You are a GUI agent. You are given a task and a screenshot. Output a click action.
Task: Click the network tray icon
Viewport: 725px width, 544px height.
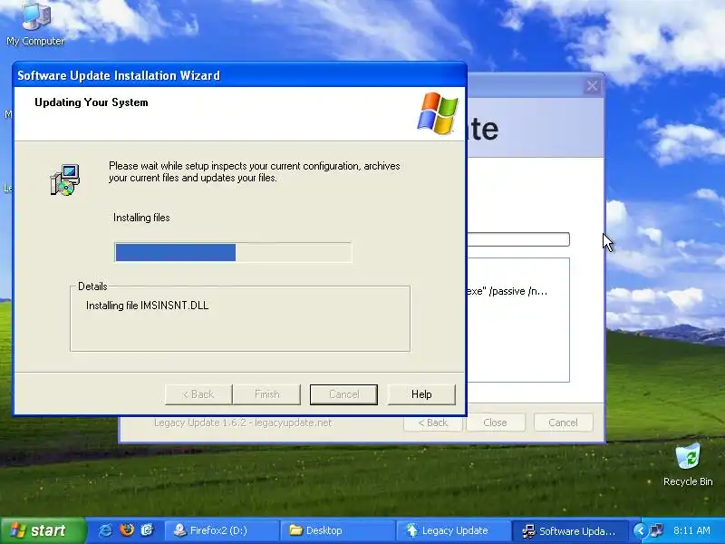pyautogui.click(x=656, y=530)
